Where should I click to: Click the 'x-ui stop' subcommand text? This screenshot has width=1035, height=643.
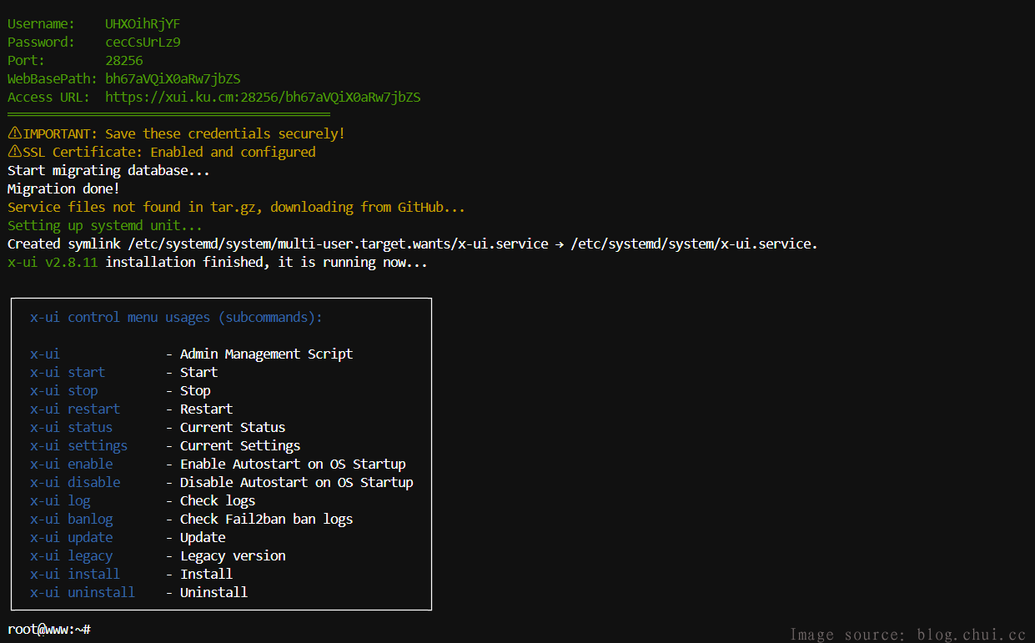coord(63,390)
